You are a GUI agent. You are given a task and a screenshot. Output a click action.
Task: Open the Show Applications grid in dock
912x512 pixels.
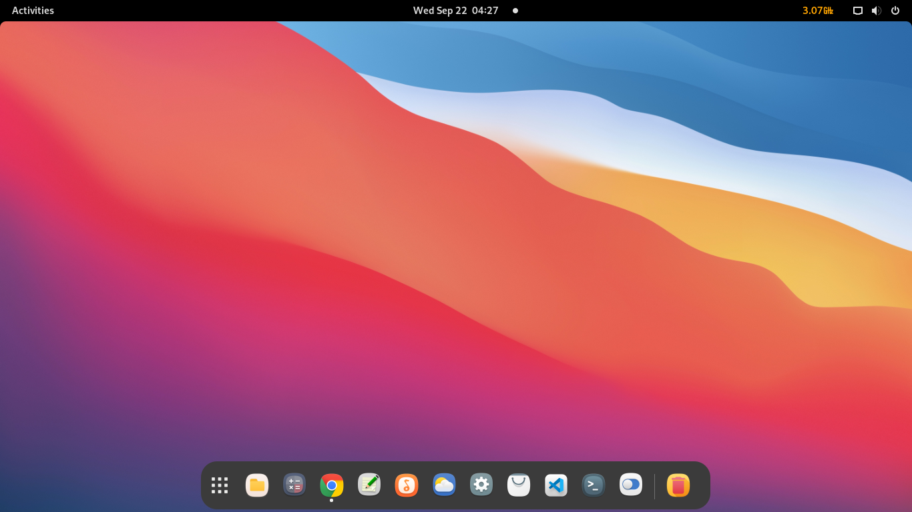(220, 485)
